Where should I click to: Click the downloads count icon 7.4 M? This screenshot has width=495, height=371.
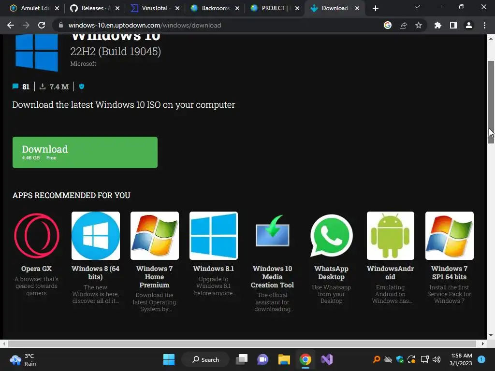click(43, 86)
